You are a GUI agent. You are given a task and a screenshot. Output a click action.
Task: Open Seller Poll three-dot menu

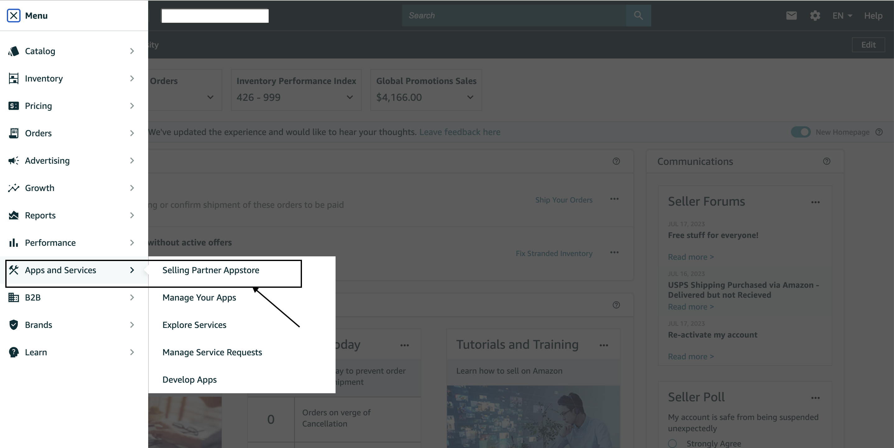point(816,398)
